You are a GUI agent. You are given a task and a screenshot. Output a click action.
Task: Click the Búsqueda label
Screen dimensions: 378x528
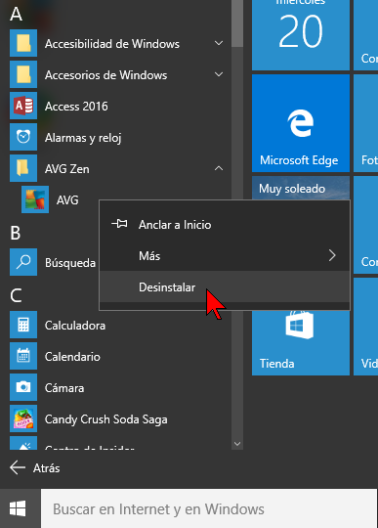click(x=70, y=262)
